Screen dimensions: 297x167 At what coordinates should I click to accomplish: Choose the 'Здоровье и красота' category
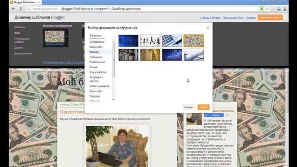(96, 79)
